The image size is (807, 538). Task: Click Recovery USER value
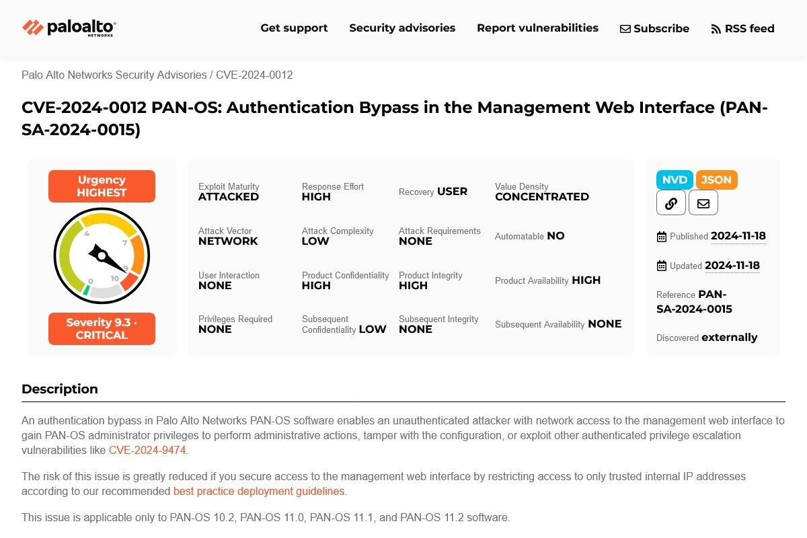(x=452, y=192)
